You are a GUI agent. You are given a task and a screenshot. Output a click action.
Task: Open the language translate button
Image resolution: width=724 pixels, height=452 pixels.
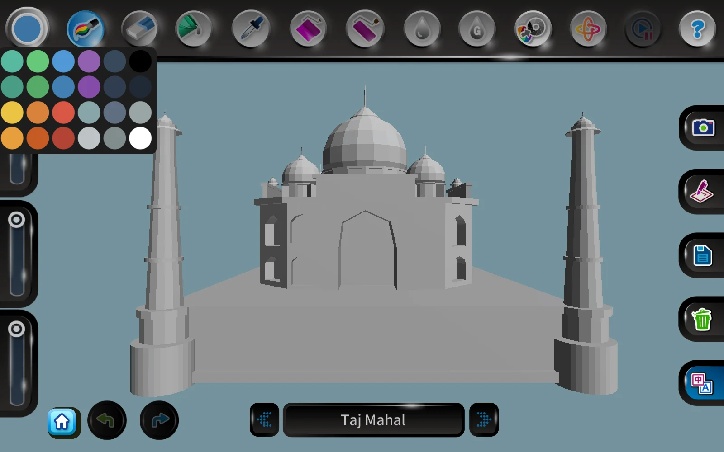tap(703, 383)
